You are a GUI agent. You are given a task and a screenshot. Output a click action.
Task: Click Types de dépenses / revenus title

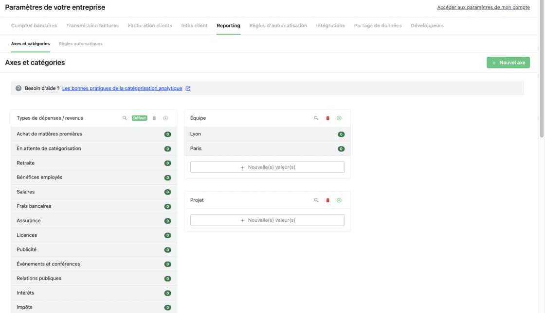pos(50,118)
